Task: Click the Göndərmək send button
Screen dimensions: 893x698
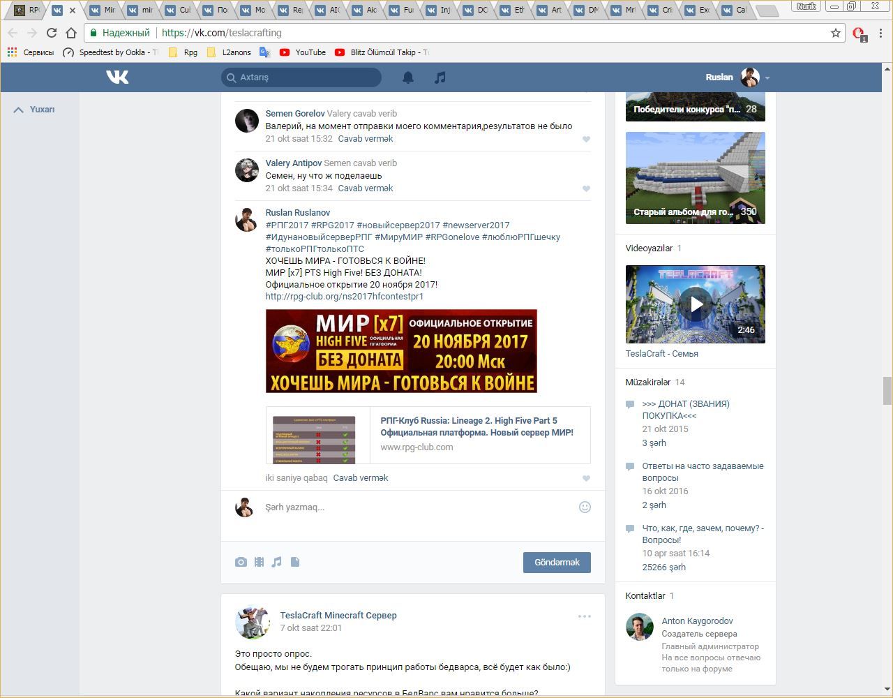Action: 557,563
